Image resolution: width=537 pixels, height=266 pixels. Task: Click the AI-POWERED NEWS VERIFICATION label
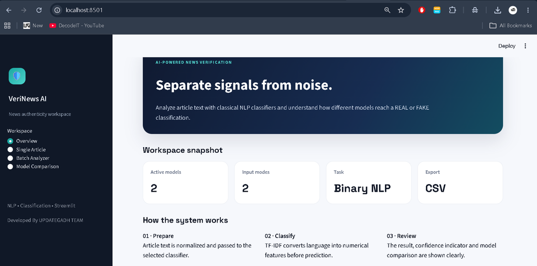[x=194, y=62]
